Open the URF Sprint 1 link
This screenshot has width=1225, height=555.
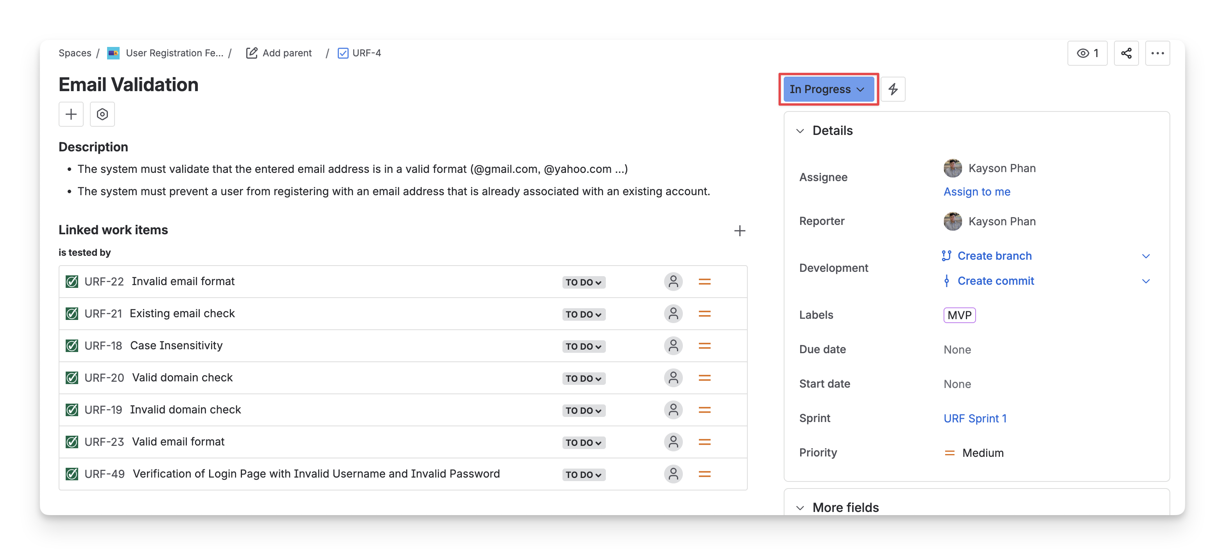975,418
